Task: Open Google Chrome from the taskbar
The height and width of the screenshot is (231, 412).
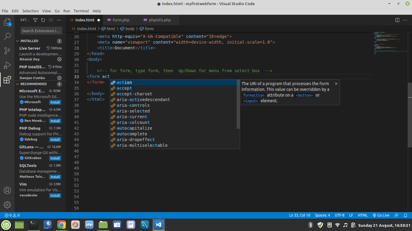Action: point(61,225)
